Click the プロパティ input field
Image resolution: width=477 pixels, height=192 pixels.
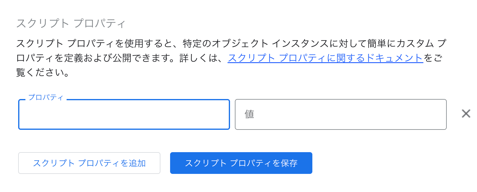(x=124, y=114)
